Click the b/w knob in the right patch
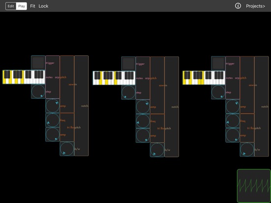The height and width of the screenshot is (203, 271). click(x=247, y=150)
